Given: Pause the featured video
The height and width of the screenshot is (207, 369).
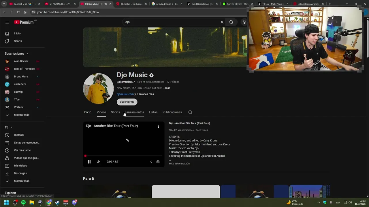Looking at the screenshot, I should tap(89, 162).
